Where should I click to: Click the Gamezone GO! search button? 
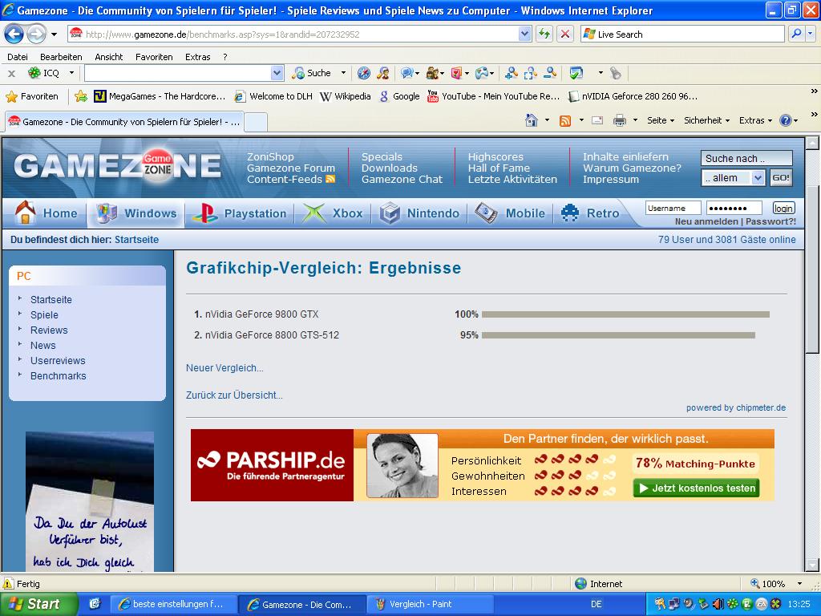click(x=780, y=178)
